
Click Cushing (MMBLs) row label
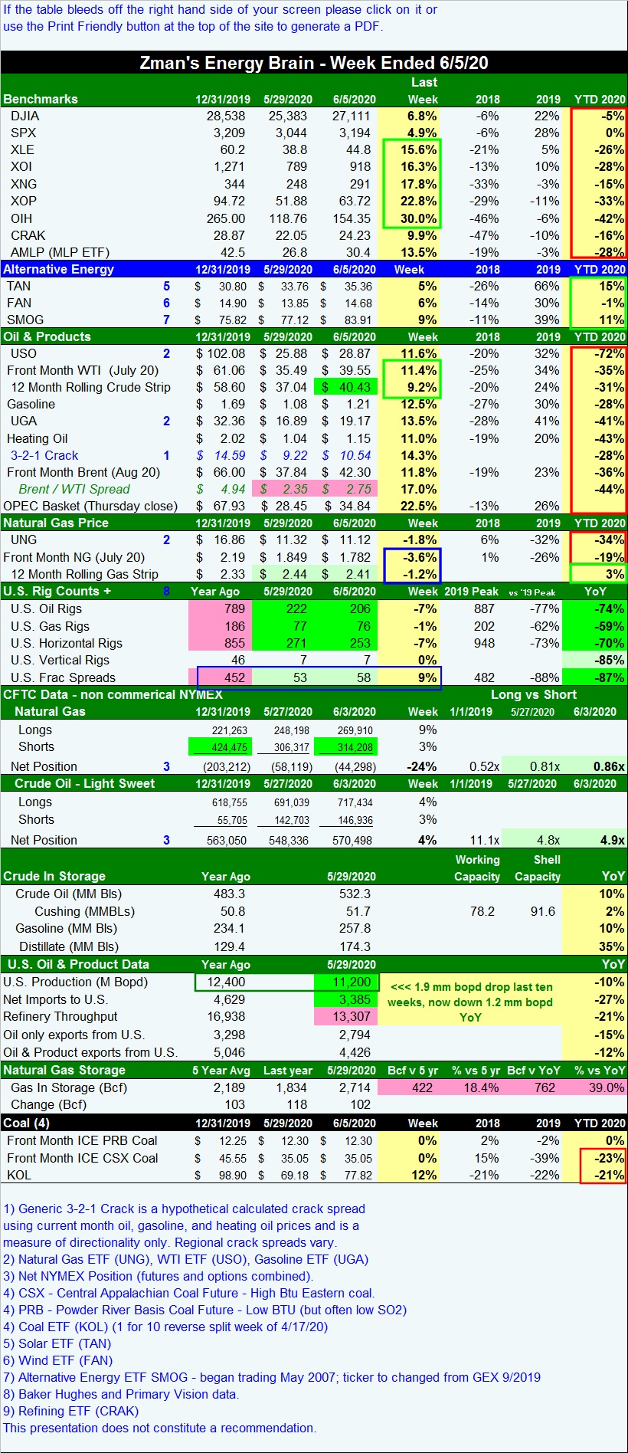click(84, 911)
